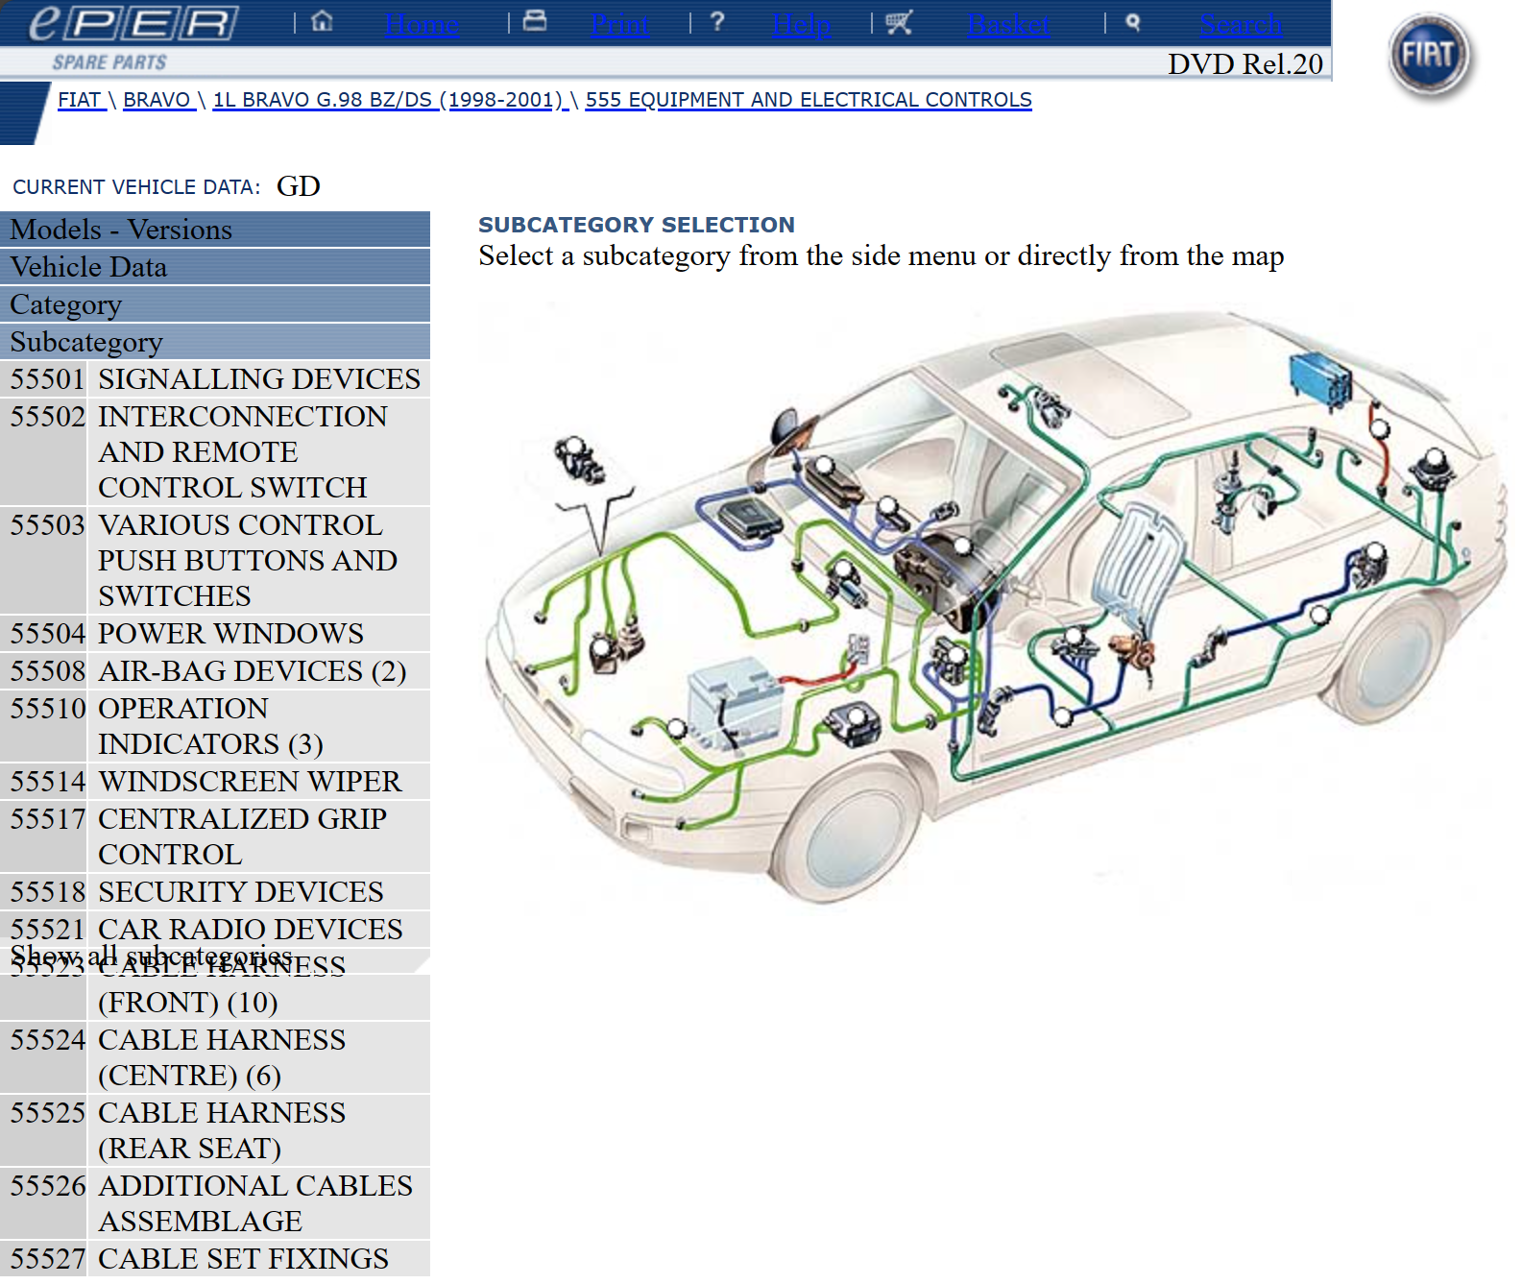
Task: Expand the Category section
Action: pyautogui.click(x=215, y=304)
